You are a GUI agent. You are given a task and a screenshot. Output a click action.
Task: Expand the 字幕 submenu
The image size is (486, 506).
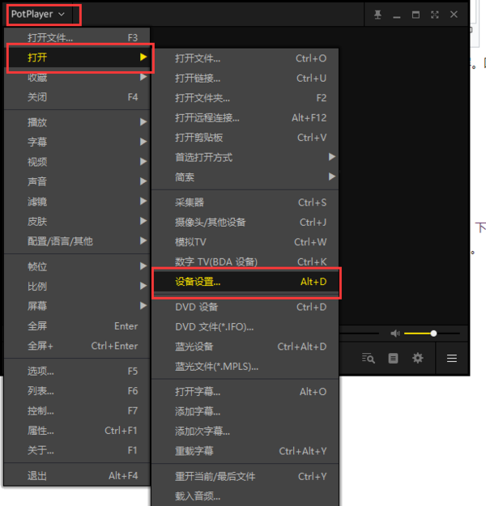[77, 142]
